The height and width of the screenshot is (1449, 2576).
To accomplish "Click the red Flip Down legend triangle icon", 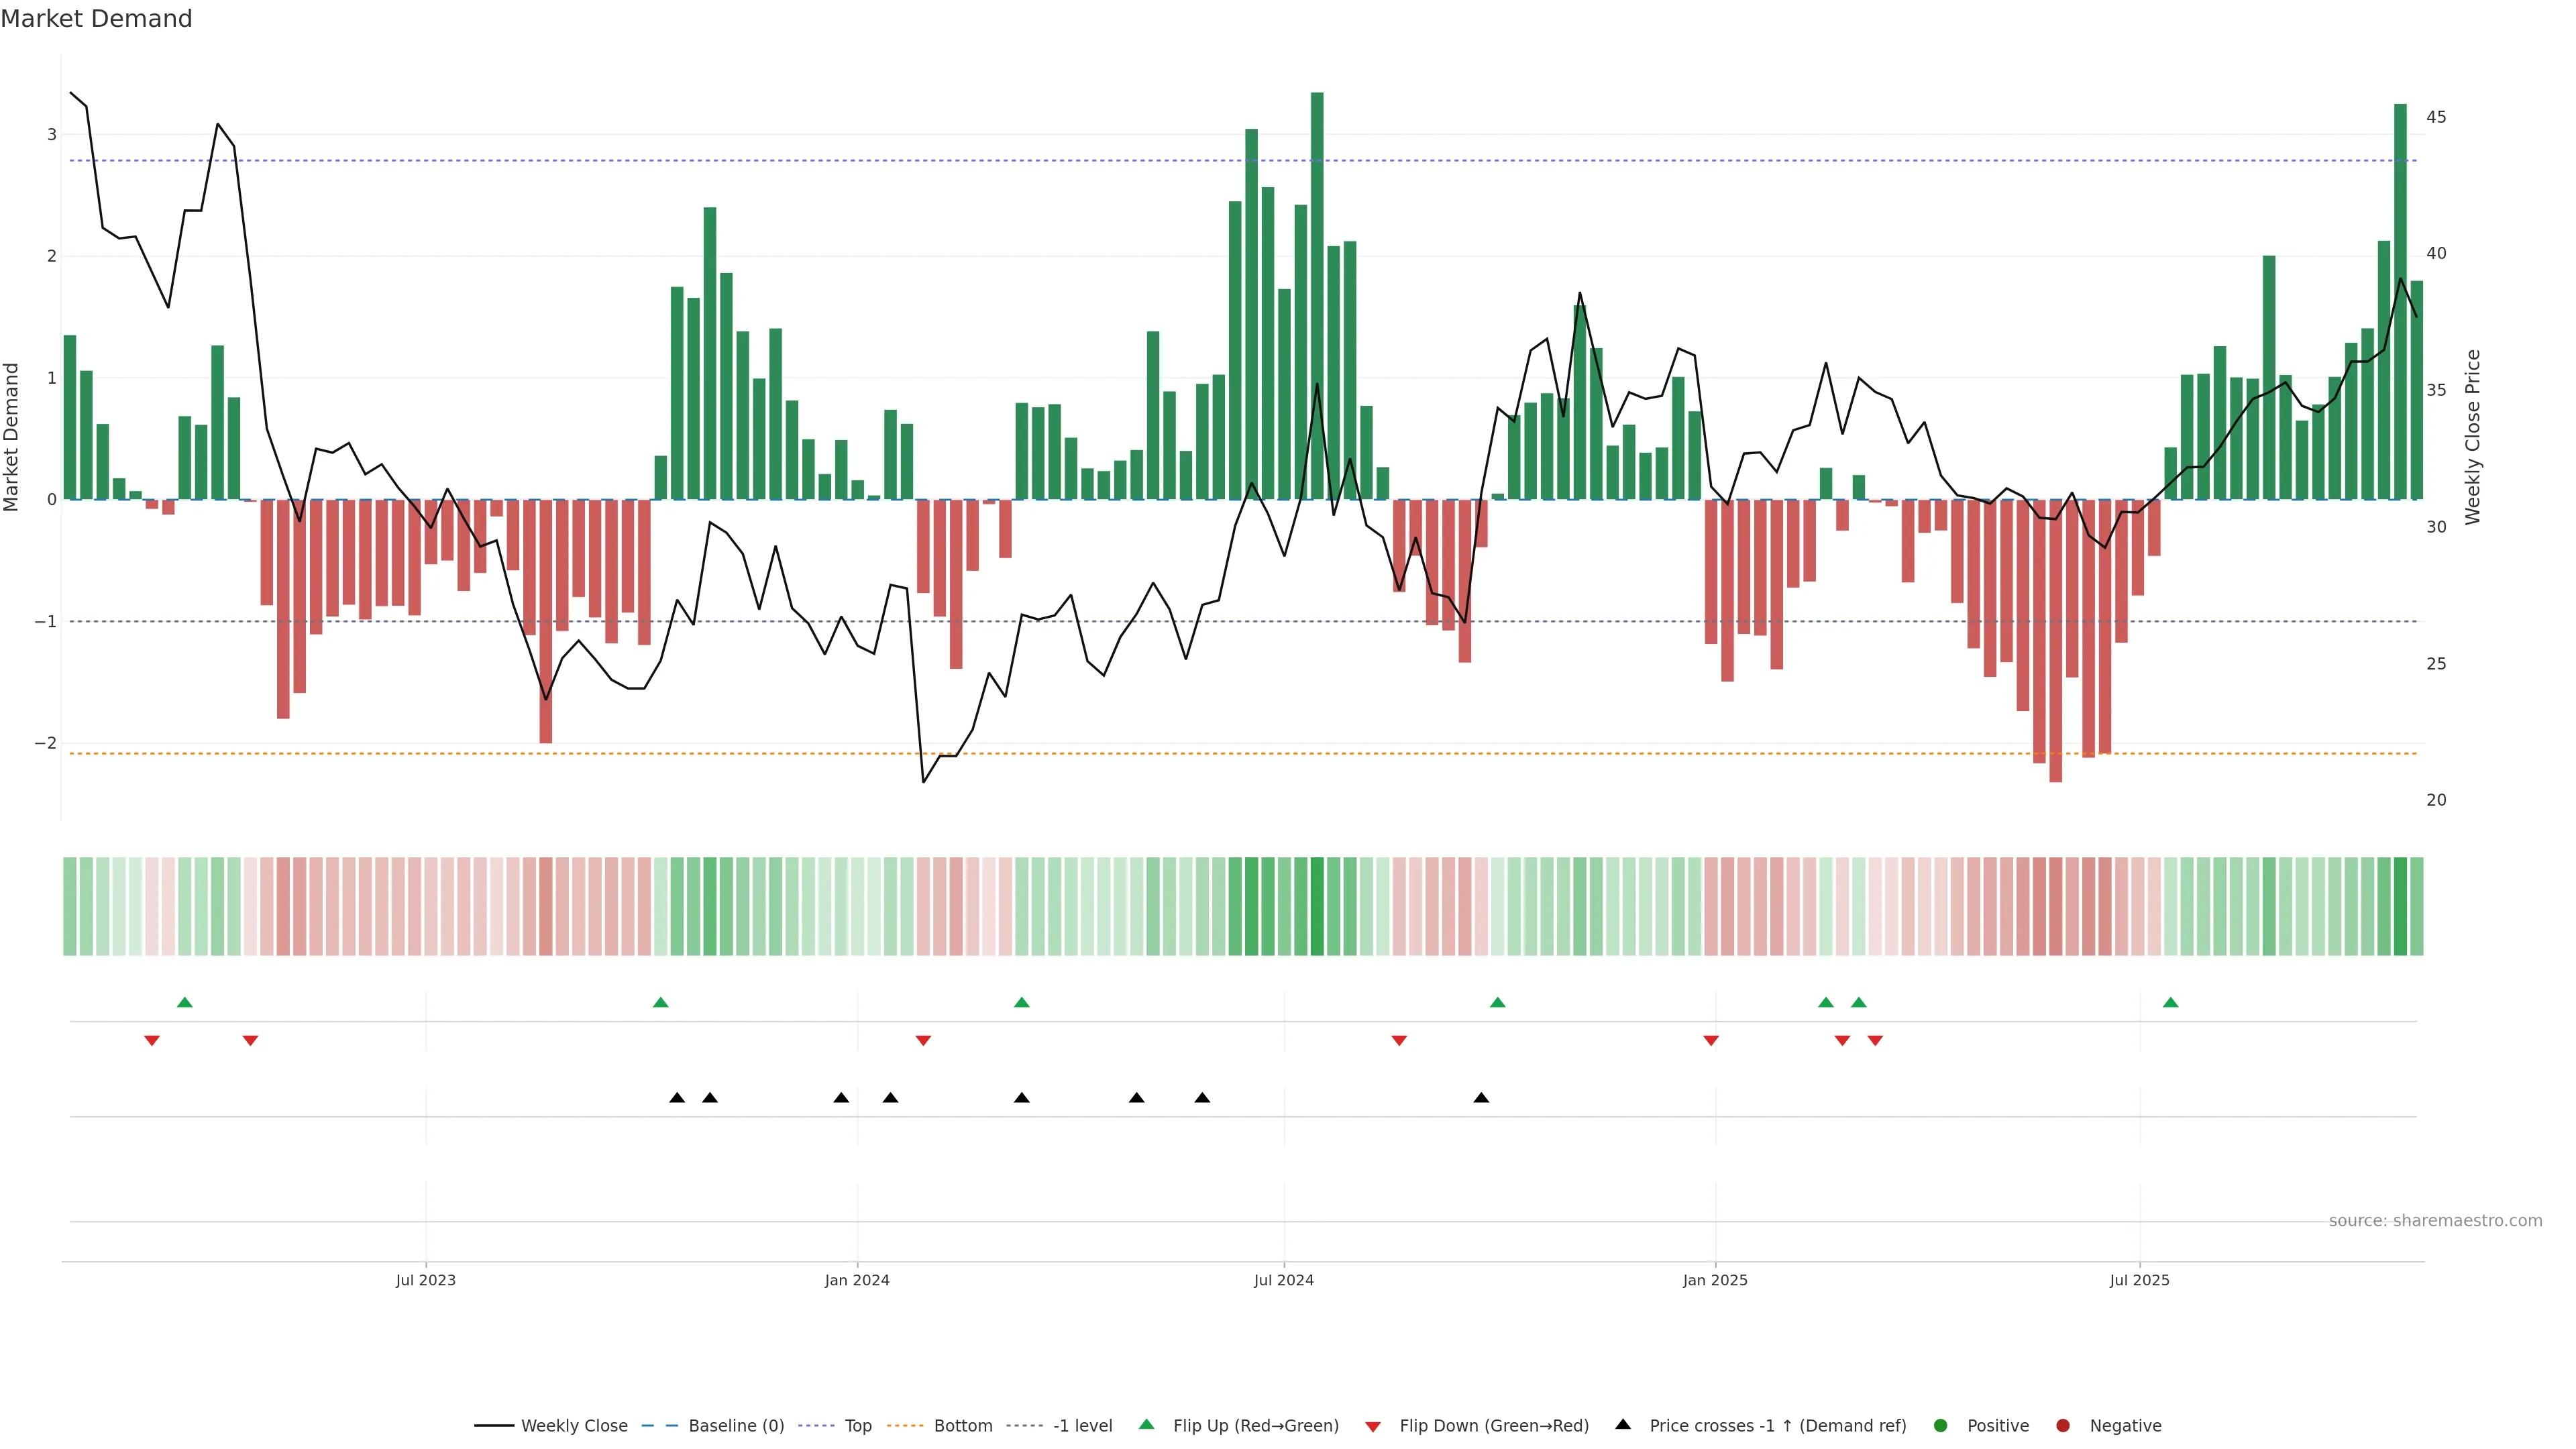I will click(1373, 1426).
